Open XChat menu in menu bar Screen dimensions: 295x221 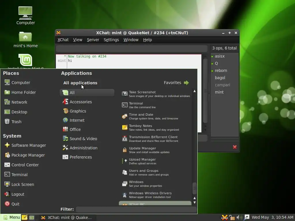coord(63,40)
